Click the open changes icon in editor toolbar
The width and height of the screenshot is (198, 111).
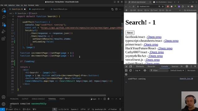[x=112, y=9]
